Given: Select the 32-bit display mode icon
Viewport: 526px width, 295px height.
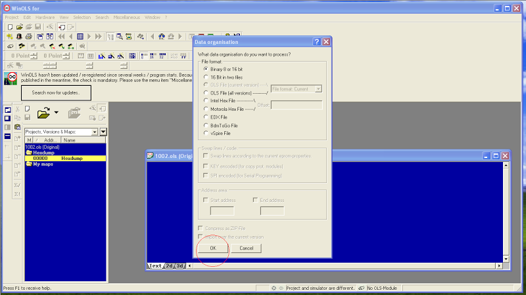Looking at the screenshot, I should (162, 56).
